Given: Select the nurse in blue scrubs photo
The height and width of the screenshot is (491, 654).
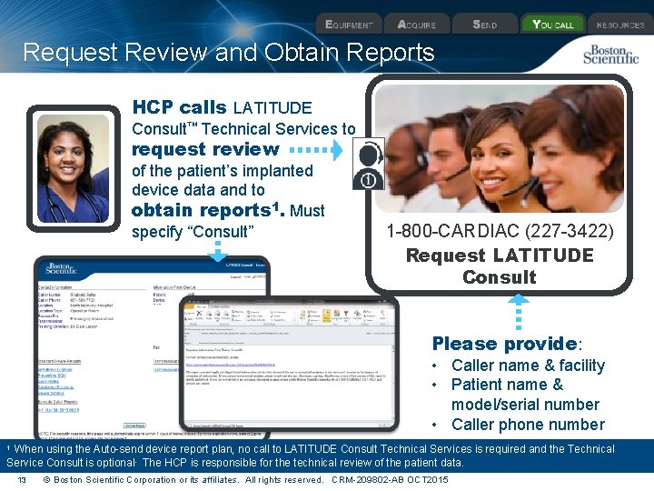Looking at the screenshot, I should [x=73, y=168].
